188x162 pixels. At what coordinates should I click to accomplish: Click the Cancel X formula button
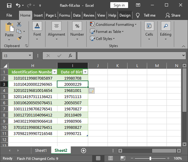[48, 56]
